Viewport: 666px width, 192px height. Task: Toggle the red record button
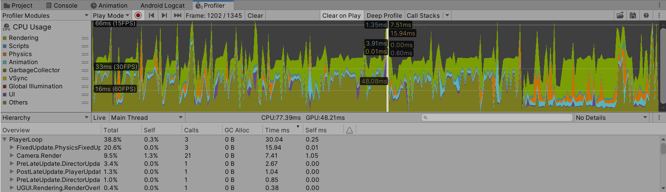pos(138,15)
